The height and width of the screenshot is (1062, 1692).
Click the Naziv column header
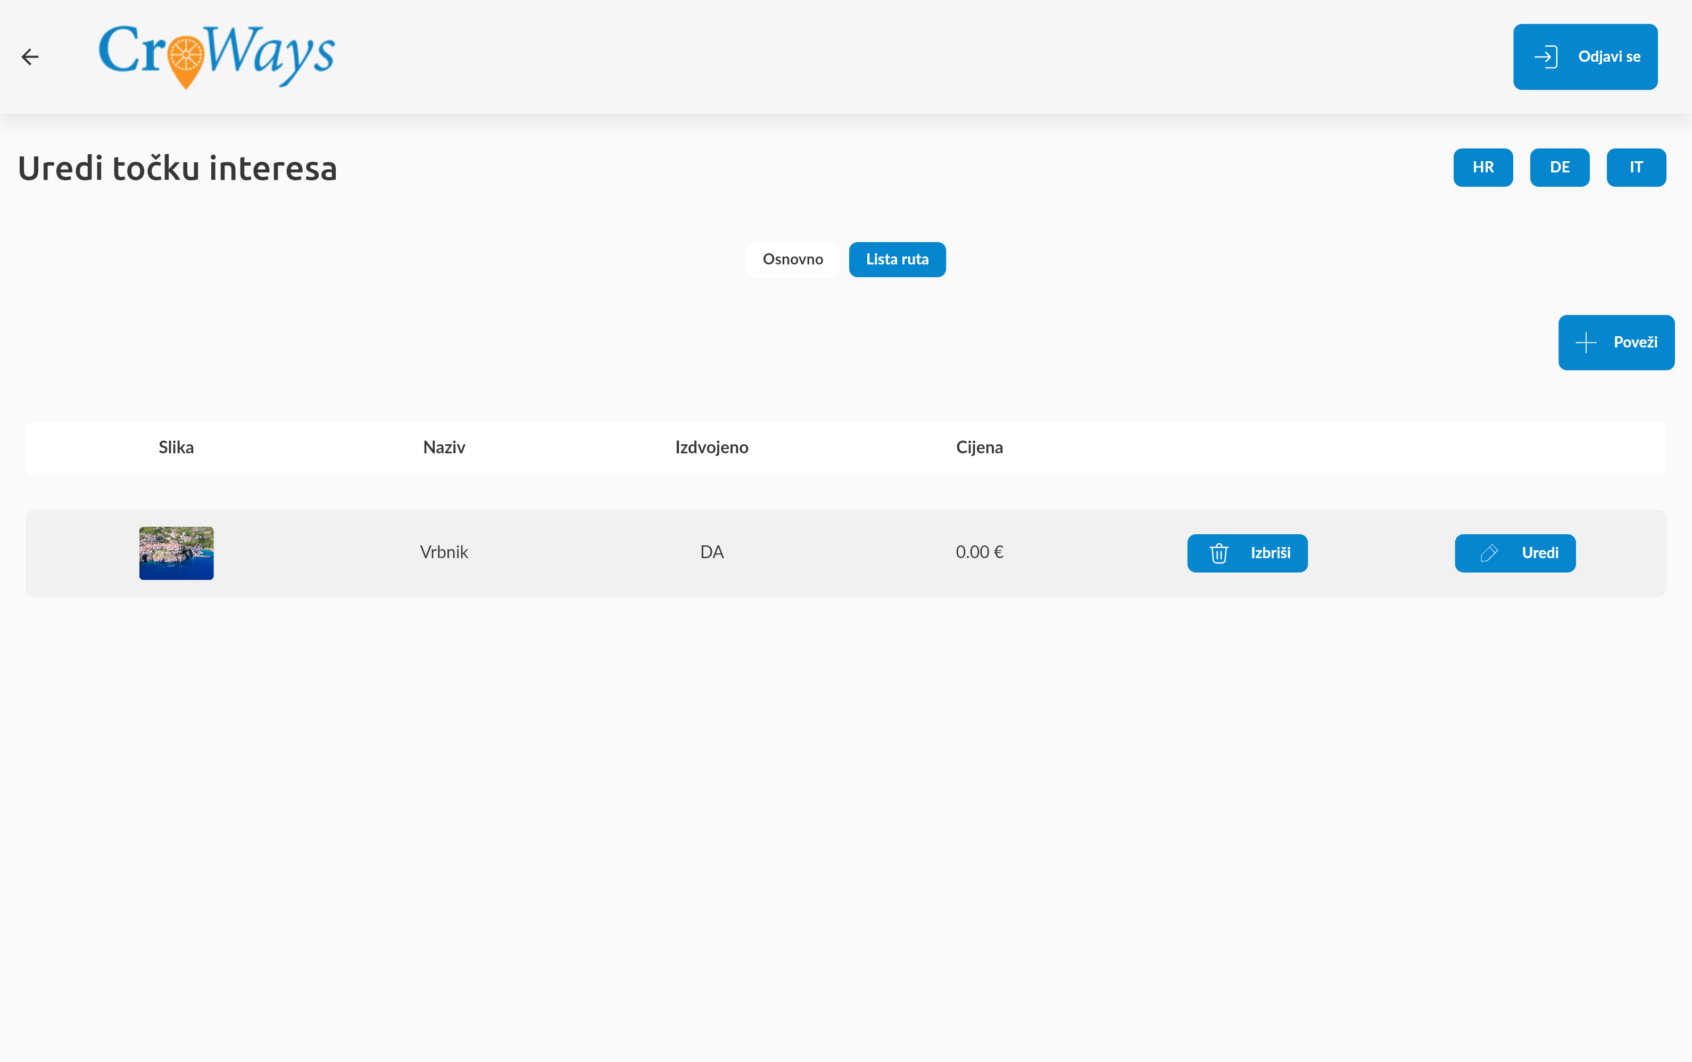pyautogui.click(x=444, y=447)
